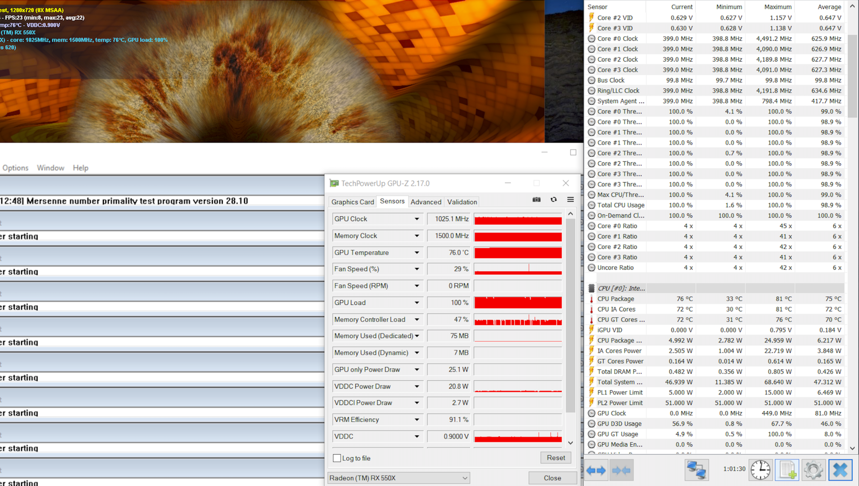The image size is (859, 486).
Task: Open GPU Temperature sensor dropdown arrow
Action: point(417,253)
